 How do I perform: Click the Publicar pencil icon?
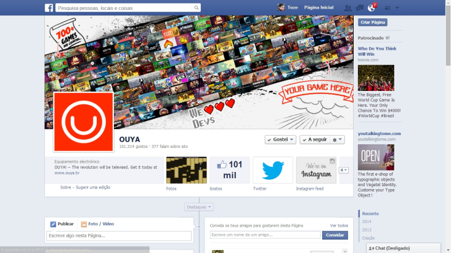click(53, 224)
